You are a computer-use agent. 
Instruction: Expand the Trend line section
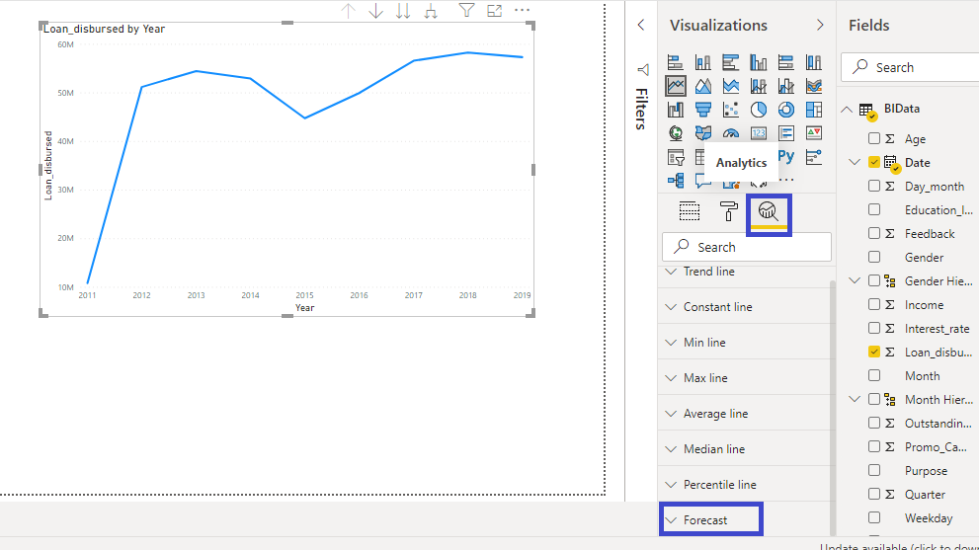(x=708, y=272)
